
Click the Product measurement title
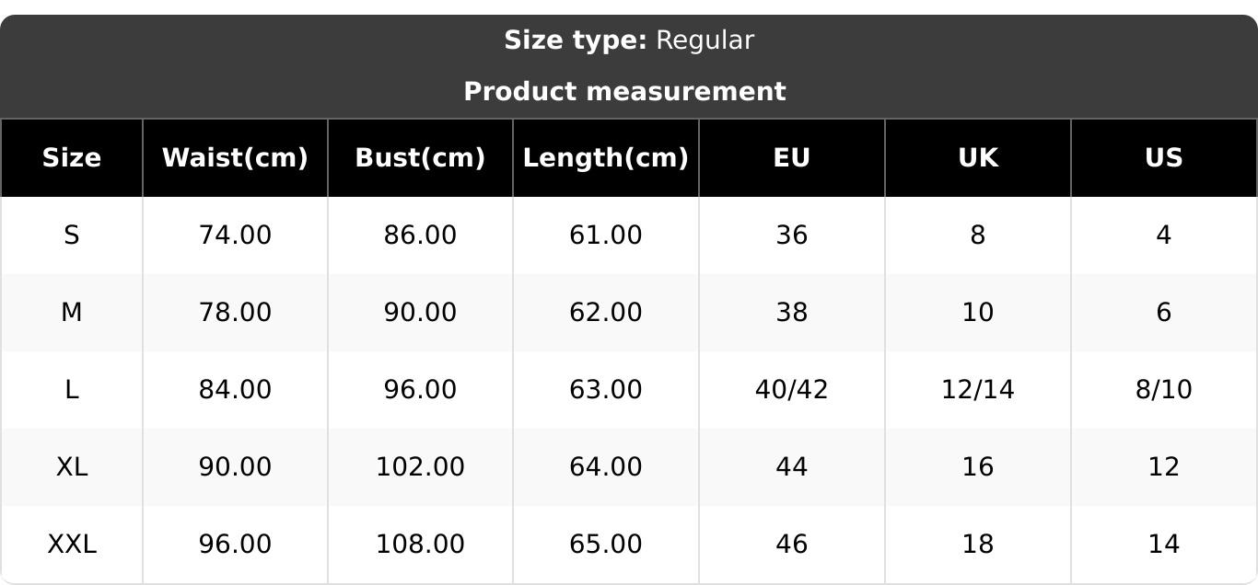[x=624, y=92]
